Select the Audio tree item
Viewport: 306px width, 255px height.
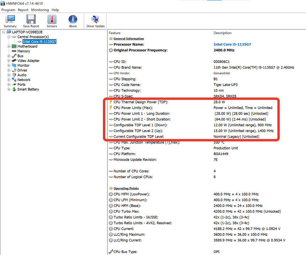22,75
